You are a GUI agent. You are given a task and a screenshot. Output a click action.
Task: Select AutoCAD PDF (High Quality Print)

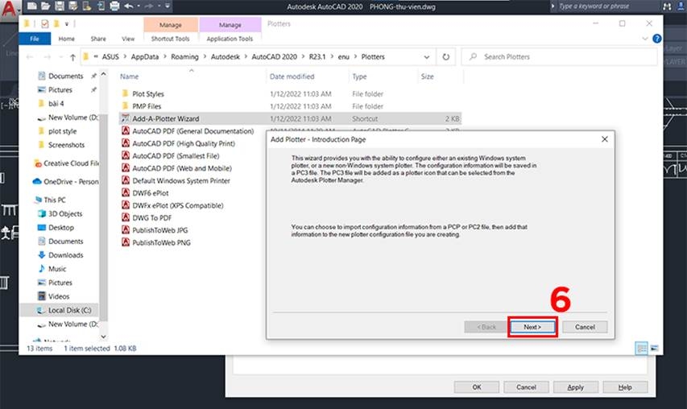point(183,143)
